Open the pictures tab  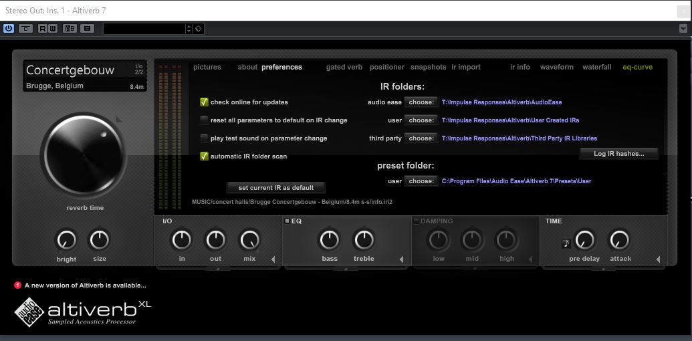point(207,67)
